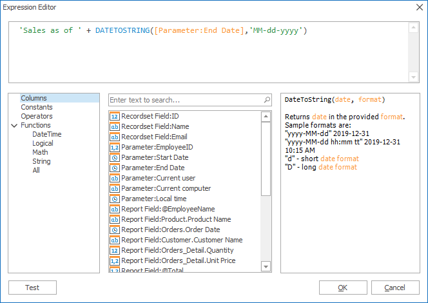This screenshot has width=428, height=303.
Task: Select the Constants category
Action: (x=37, y=107)
